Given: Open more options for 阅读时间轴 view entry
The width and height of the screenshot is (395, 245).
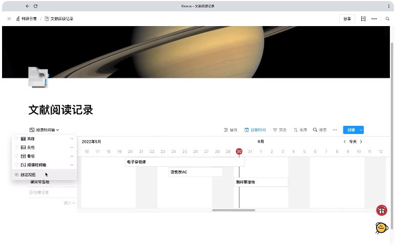Looking at the screenshot, I should coord(72,165).
